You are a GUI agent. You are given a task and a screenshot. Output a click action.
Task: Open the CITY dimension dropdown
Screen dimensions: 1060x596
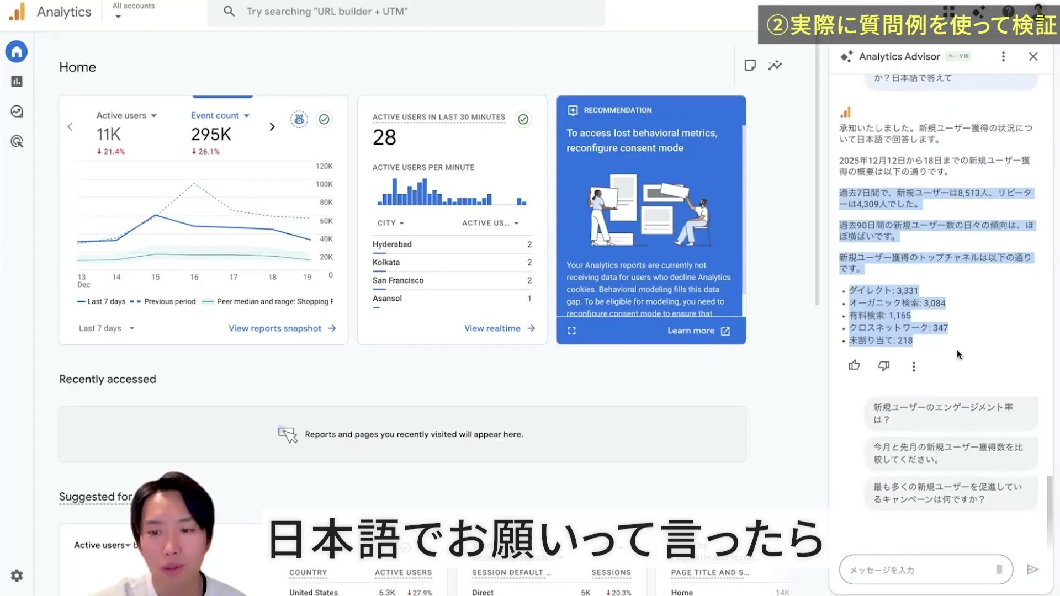pyautogui.click(x=391, y=223)
